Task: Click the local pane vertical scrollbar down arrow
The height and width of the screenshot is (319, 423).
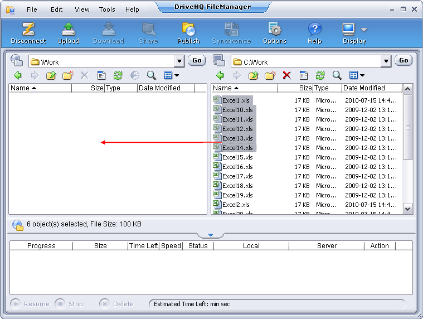Action: tap(407, 209)
